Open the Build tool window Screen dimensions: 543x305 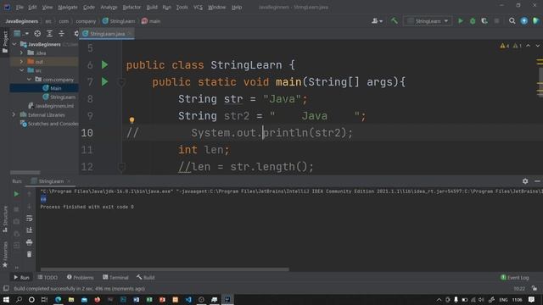coord(146,277)
